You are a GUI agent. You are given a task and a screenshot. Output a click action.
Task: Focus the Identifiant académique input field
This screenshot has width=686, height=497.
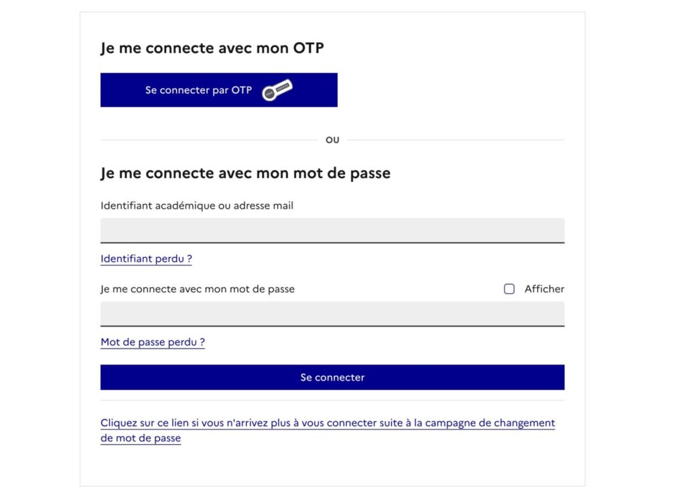coord(332,230)
